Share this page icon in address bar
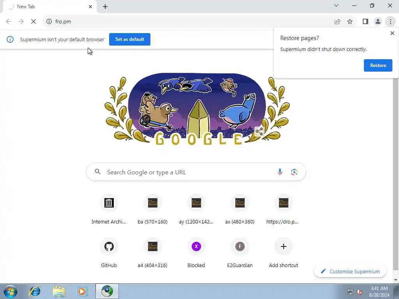This screenshot has height=299, width=399. point(337,22)
